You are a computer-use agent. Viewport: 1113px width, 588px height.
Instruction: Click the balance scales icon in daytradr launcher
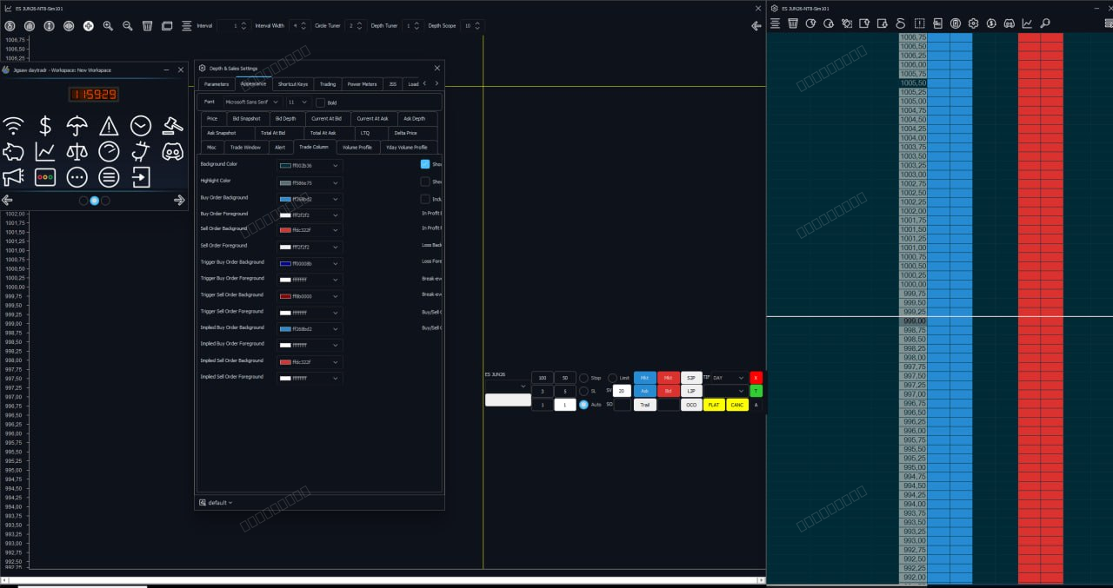[77, 152]
